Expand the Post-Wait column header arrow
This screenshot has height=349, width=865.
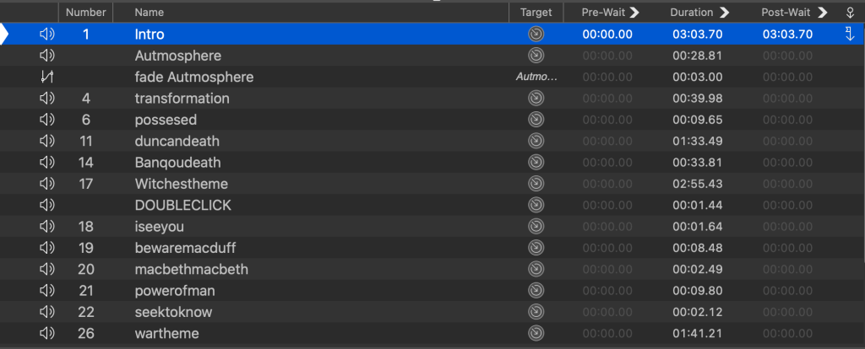822,13
